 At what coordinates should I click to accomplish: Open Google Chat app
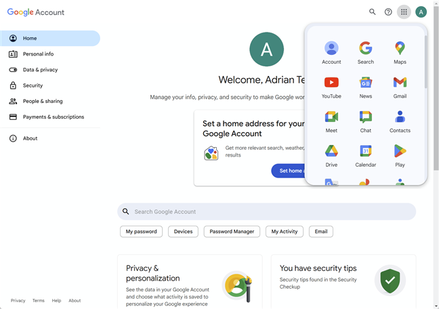click(365, 121)
